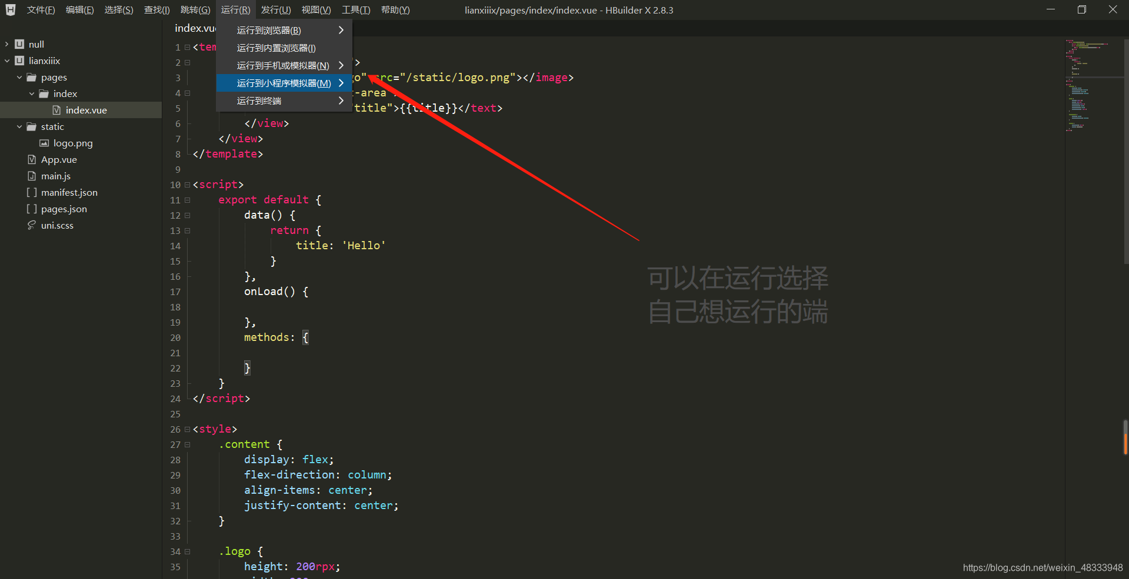The height and width of the screenshot is (579, 1129).
Task: Open the 查找(I) menu
Action: tap(157, 10)
